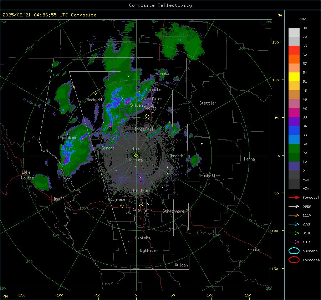The width and height of the screenshot is (321, 300).
Task: Click the Sylvan map label
Action: tap(136, 105)
